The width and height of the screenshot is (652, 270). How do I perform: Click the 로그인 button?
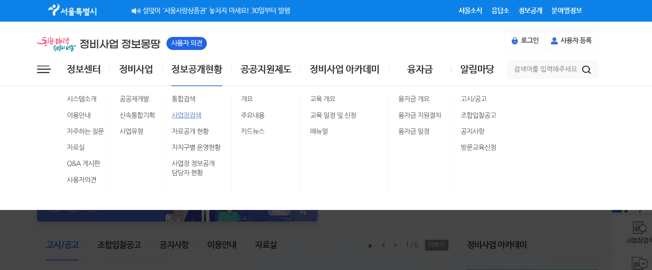coord(525,41)
